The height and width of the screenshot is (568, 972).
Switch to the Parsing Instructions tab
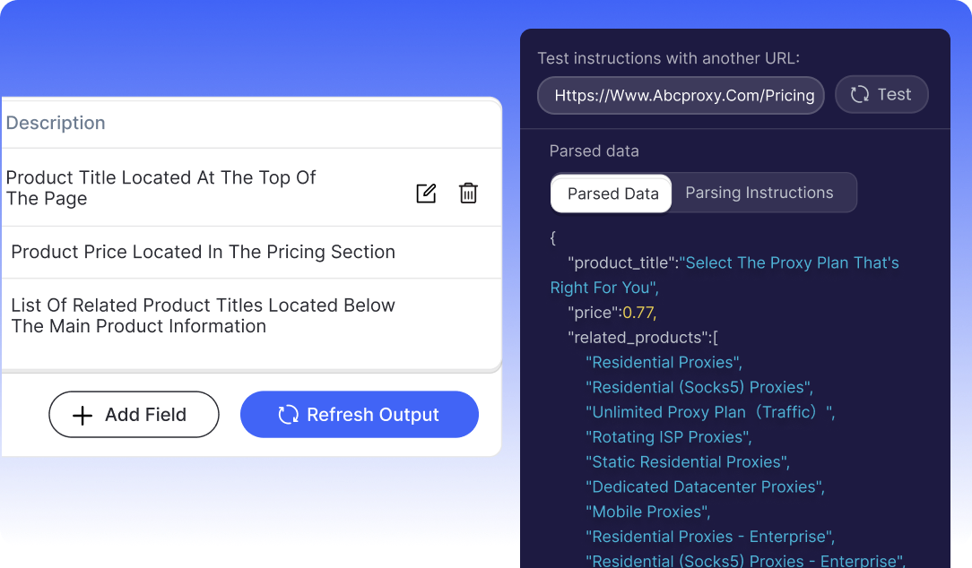coord(759,193)
